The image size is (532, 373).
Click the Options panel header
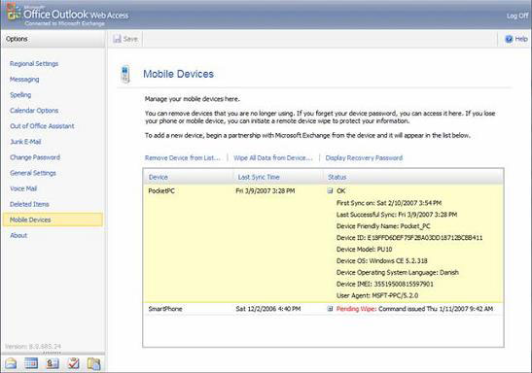click(x=53, y=39)
